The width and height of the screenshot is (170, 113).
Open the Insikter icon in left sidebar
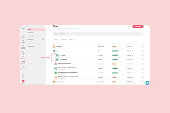click(x=23, y=36)
